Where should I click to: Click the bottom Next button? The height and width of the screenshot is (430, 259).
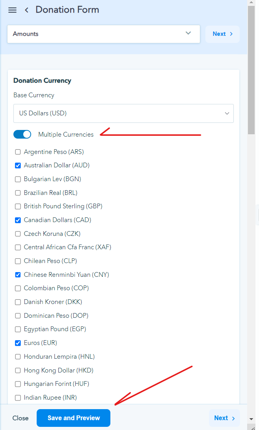[224, 418]
